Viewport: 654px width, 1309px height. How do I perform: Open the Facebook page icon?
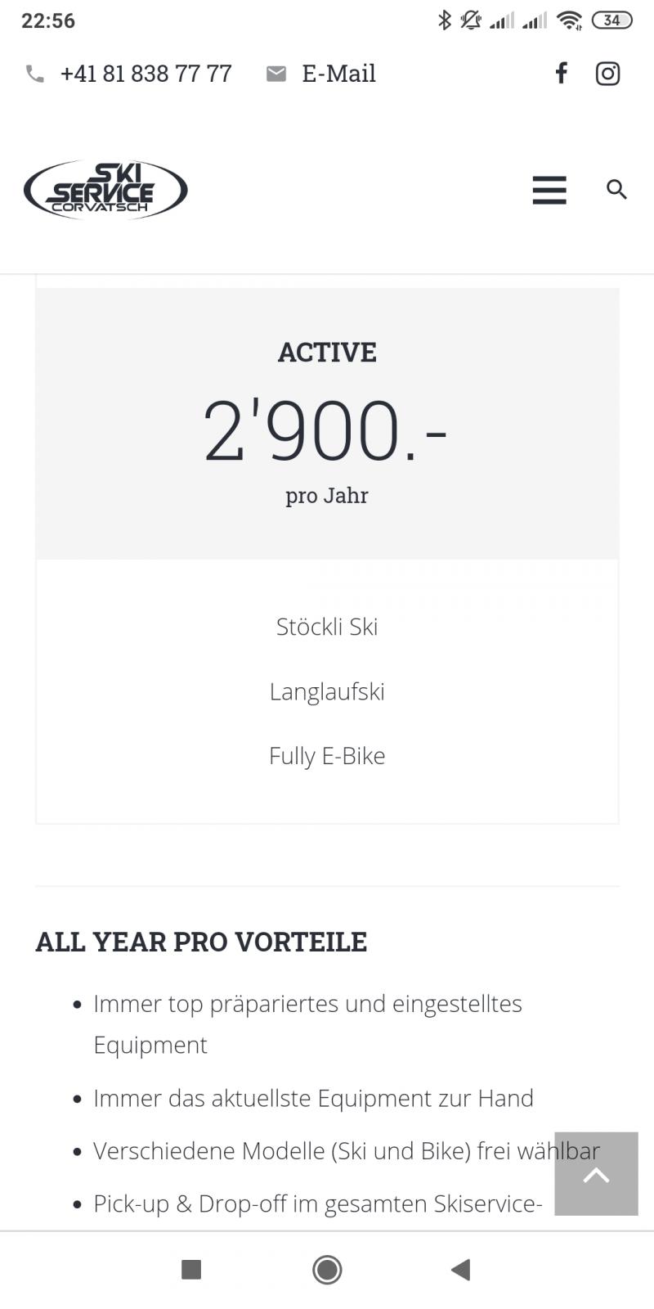point(561,74)
